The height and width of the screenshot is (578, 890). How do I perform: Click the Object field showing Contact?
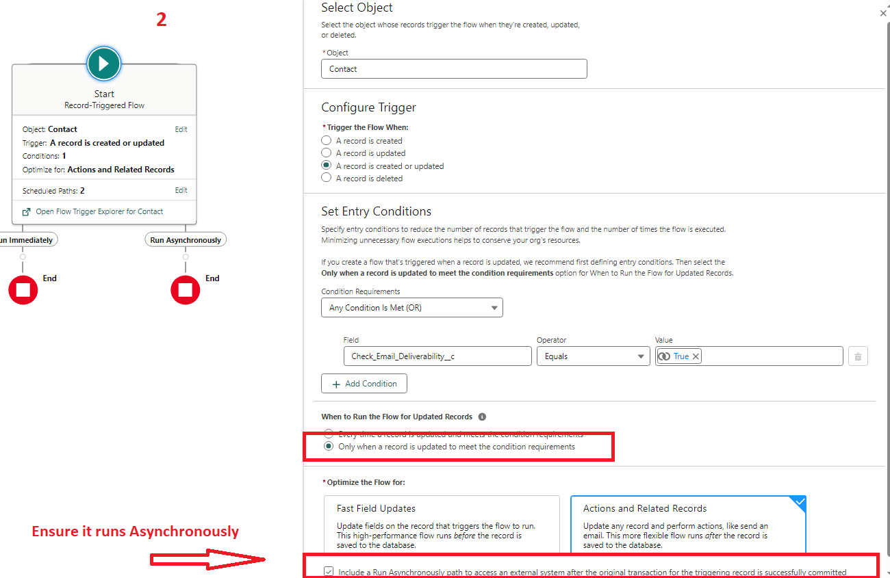(x=454, y=69)
